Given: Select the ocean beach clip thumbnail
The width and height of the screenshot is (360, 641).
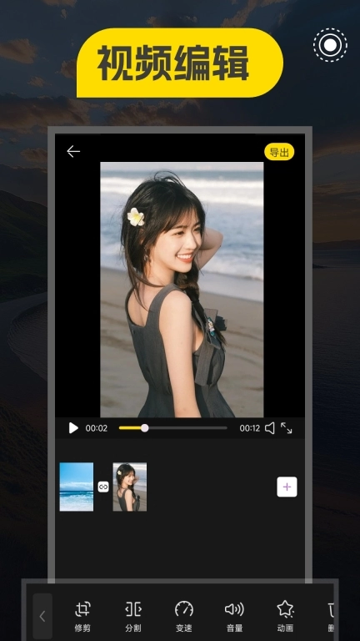Looking at the screenshot, I should click(x=77, y=487).
